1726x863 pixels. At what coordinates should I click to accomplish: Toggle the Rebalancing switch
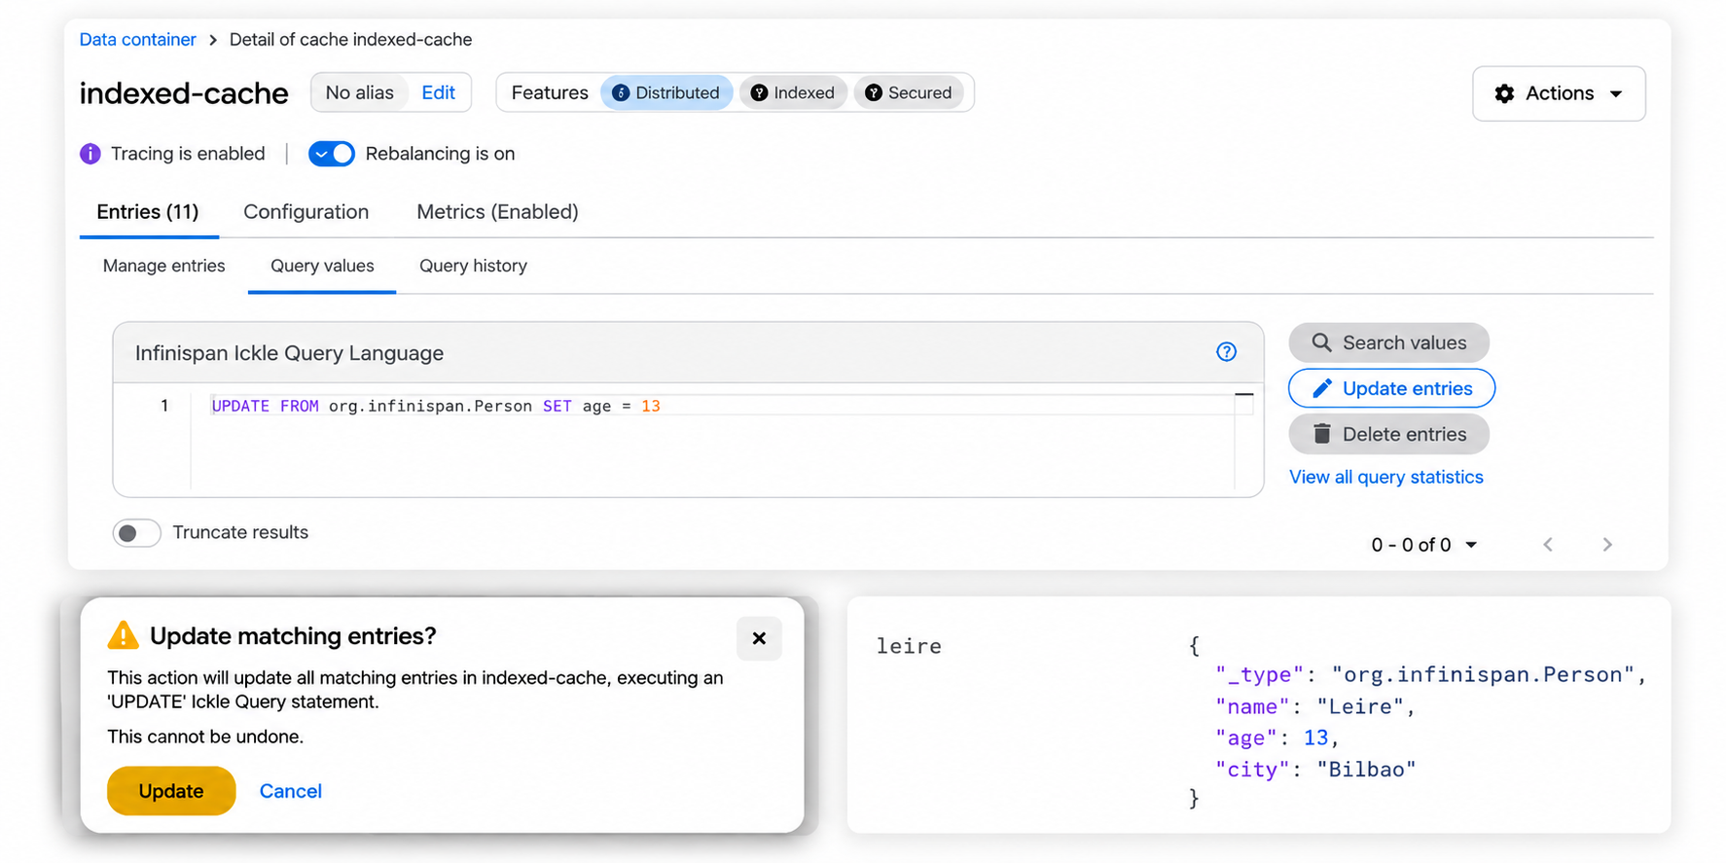point(332,154)
